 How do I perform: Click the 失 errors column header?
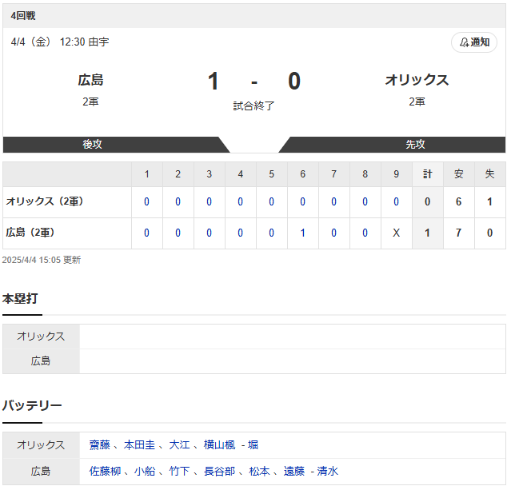(489, 174)
